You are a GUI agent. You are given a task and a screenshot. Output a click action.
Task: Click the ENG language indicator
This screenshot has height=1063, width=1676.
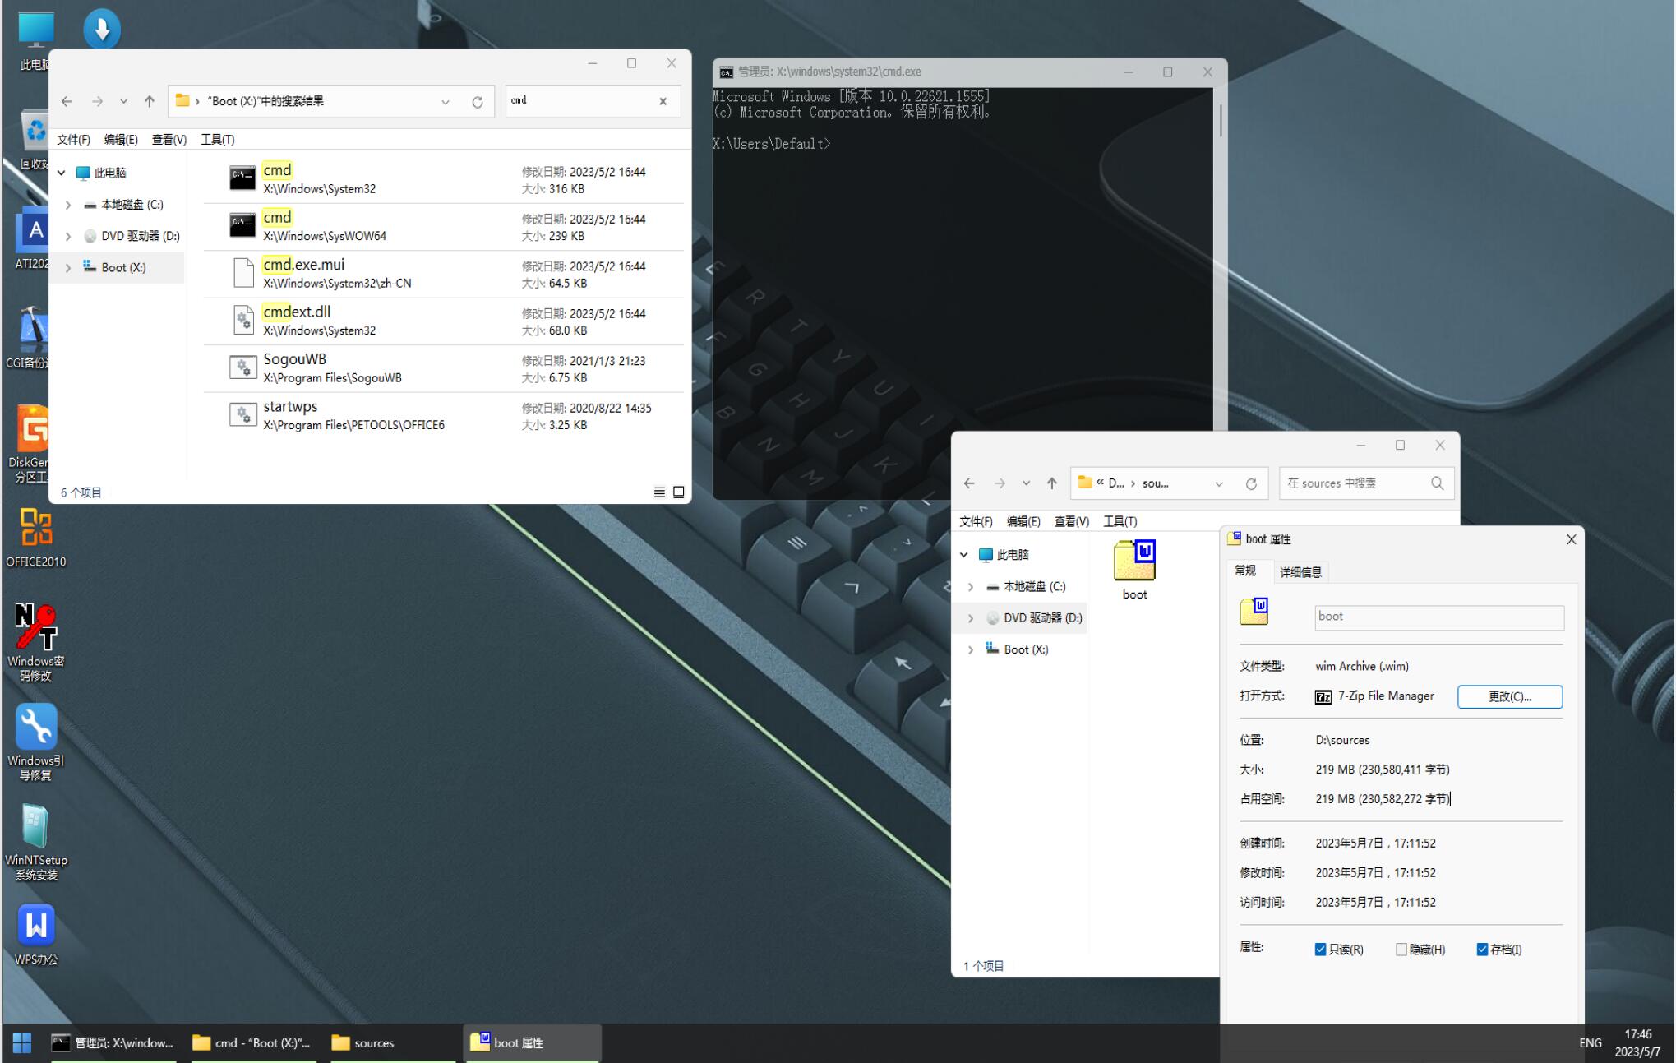tap(1590, 1042)
